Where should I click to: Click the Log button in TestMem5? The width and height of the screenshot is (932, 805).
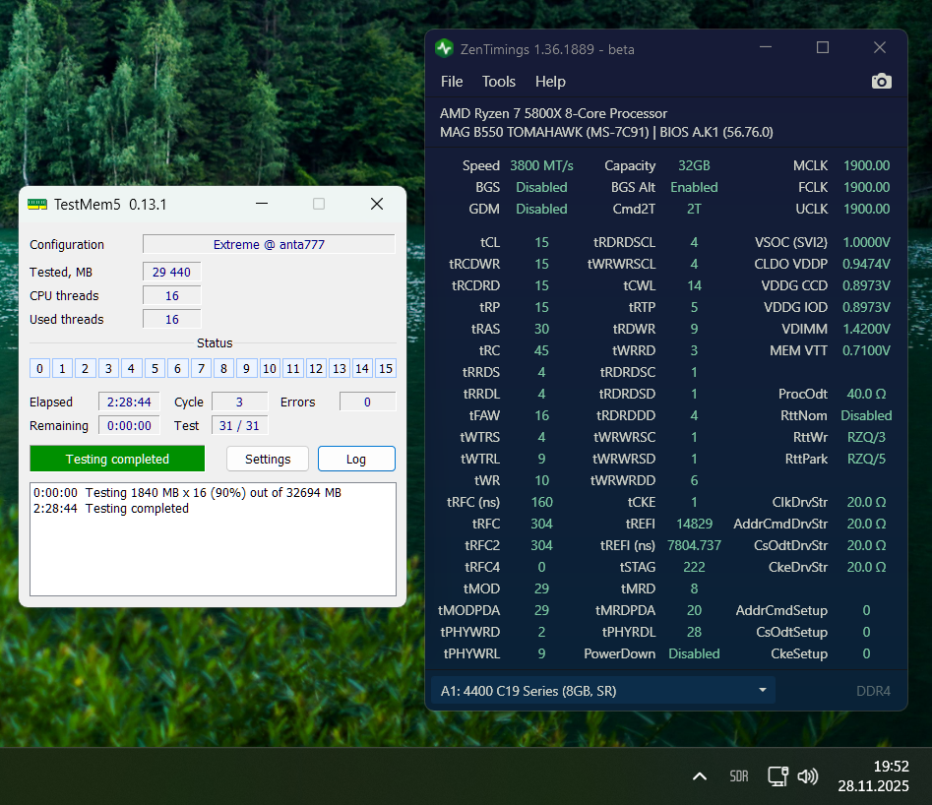point(356,459)
